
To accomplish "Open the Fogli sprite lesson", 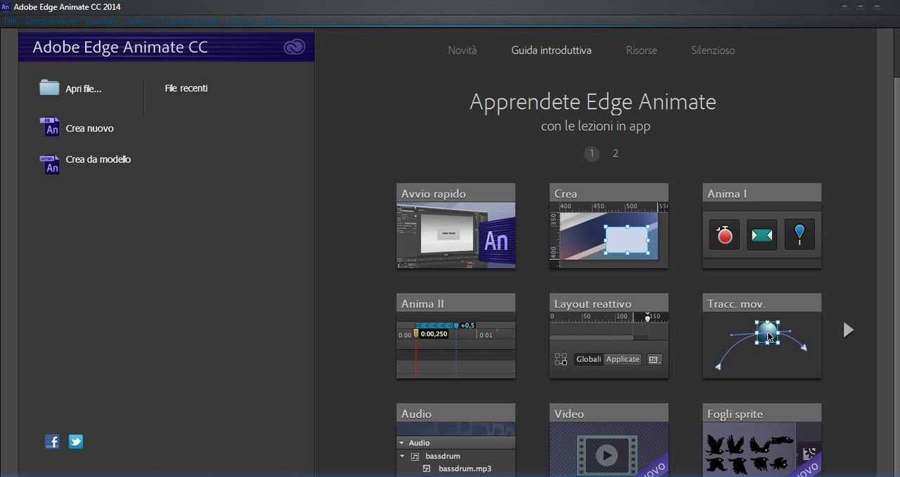I will tap(761, 440).
